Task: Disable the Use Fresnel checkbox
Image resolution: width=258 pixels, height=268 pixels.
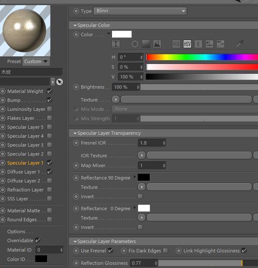Action: point(110,250)
